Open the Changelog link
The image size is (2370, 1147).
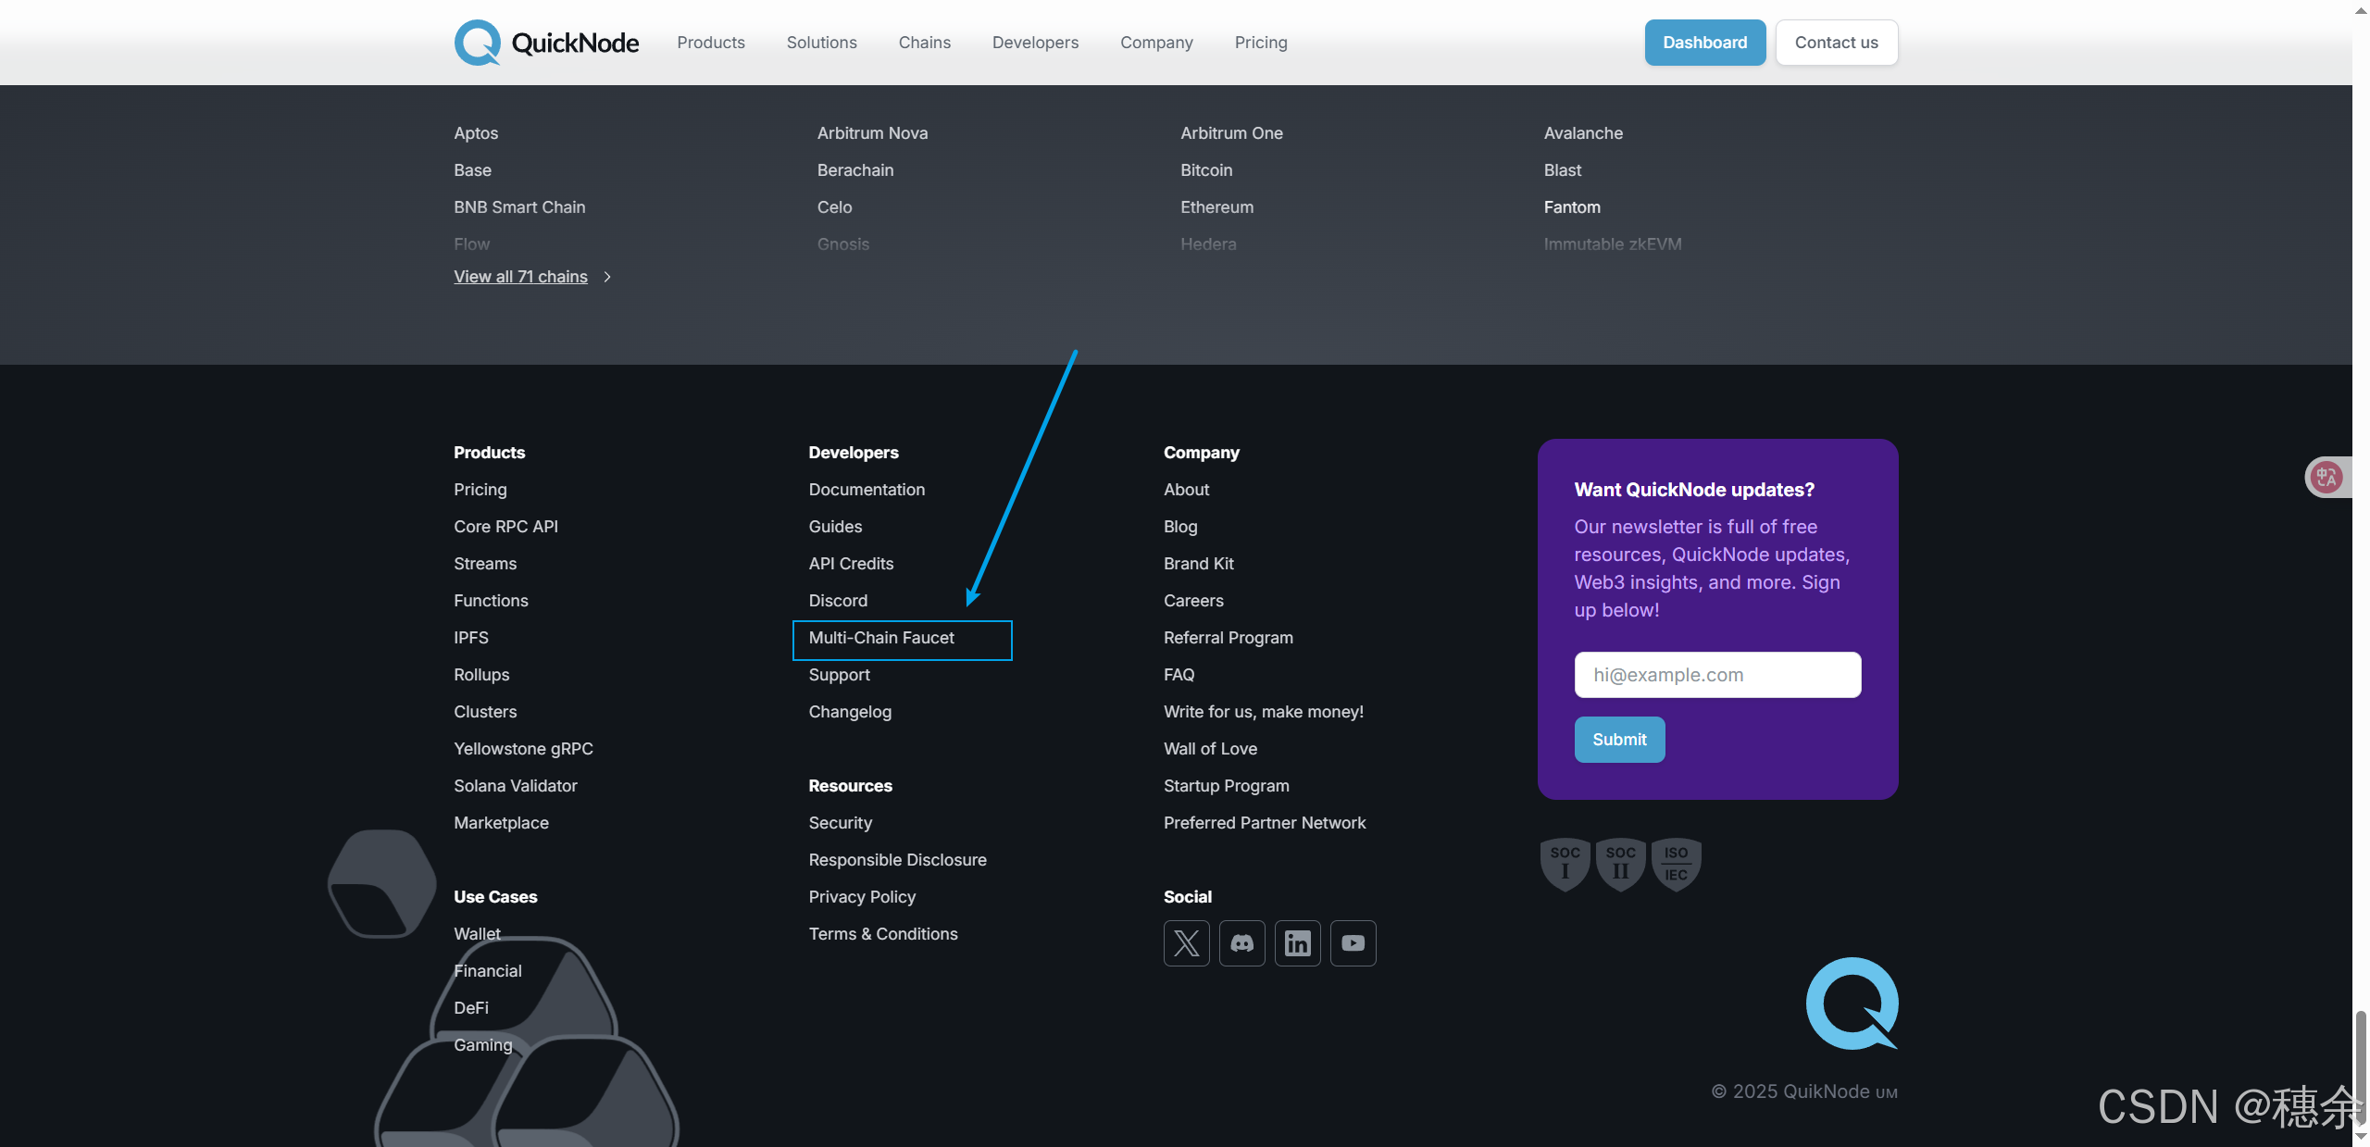click(x=850, y=712)
